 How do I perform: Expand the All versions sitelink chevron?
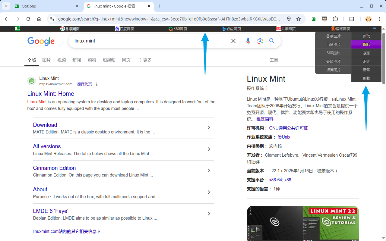(x=209, y=149)
